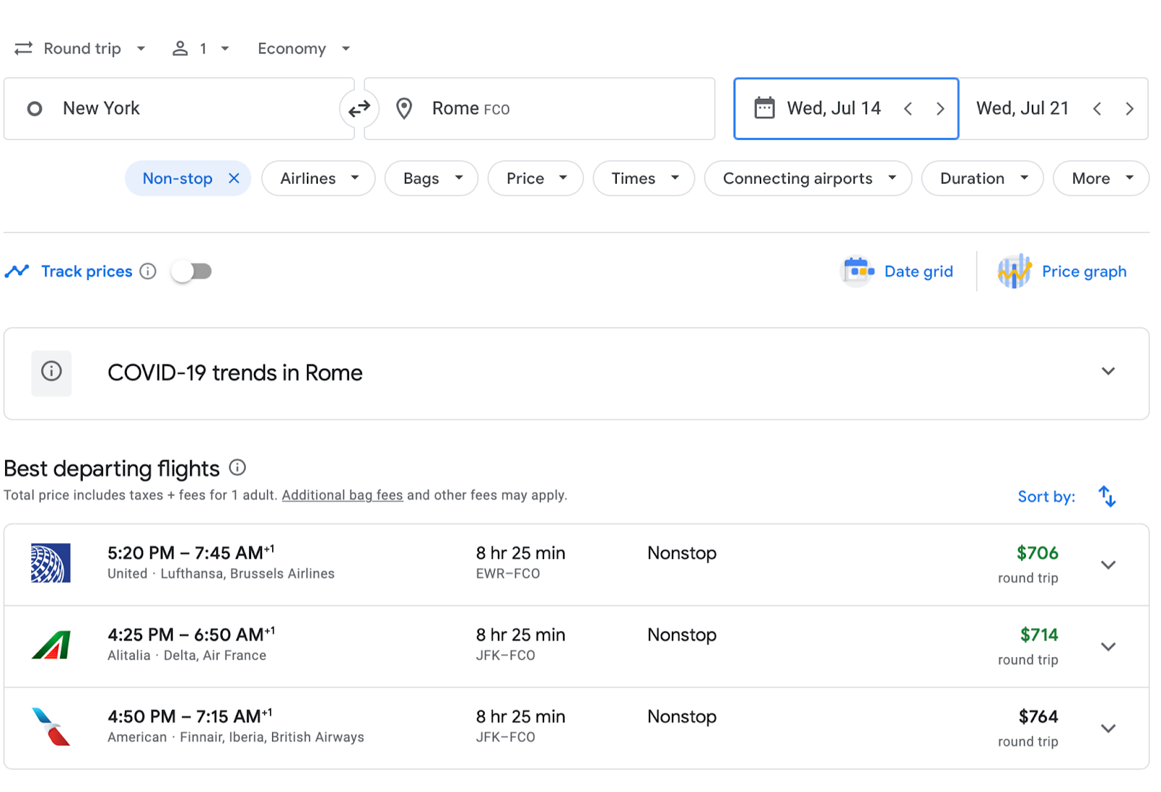
Task: Open the Economy class dropdown
Action: coord(303,49)
